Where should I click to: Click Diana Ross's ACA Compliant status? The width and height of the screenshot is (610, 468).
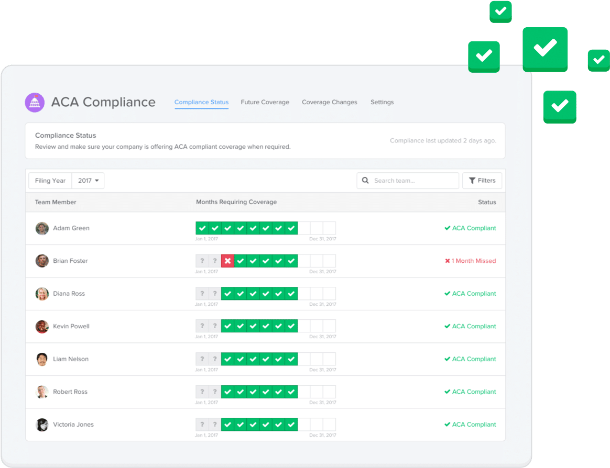(x=470, y=294)
